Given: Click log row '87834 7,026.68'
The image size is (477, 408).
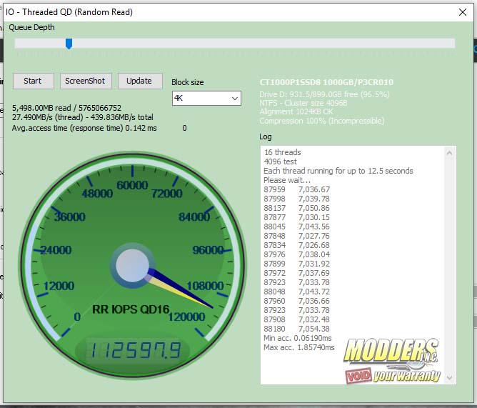Looking at the screenshot, I should pyautogui.click(x=296, y=245).
